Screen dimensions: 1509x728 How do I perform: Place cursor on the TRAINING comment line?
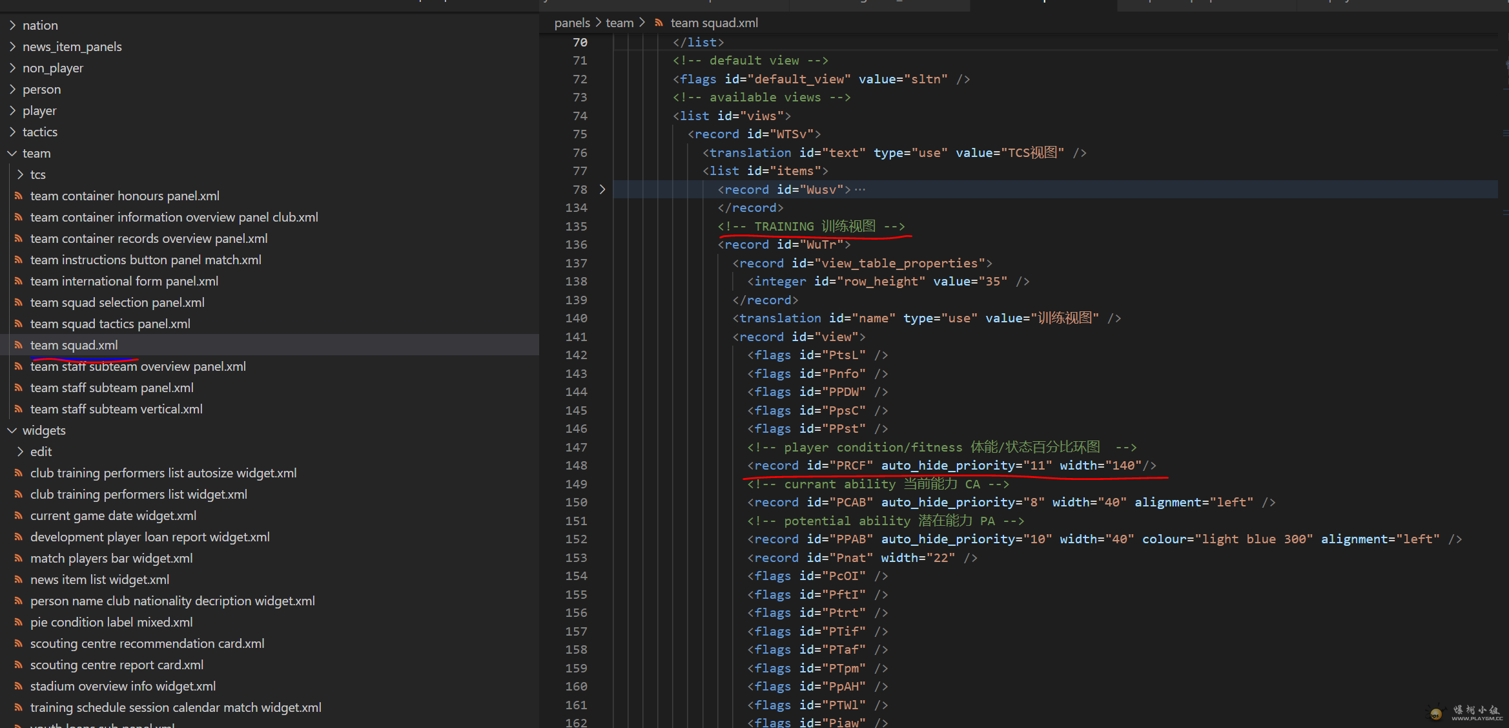click(x=811, y=226)
